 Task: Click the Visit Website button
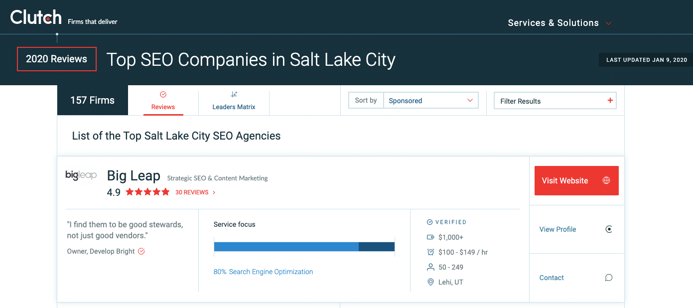coord(576,180)
